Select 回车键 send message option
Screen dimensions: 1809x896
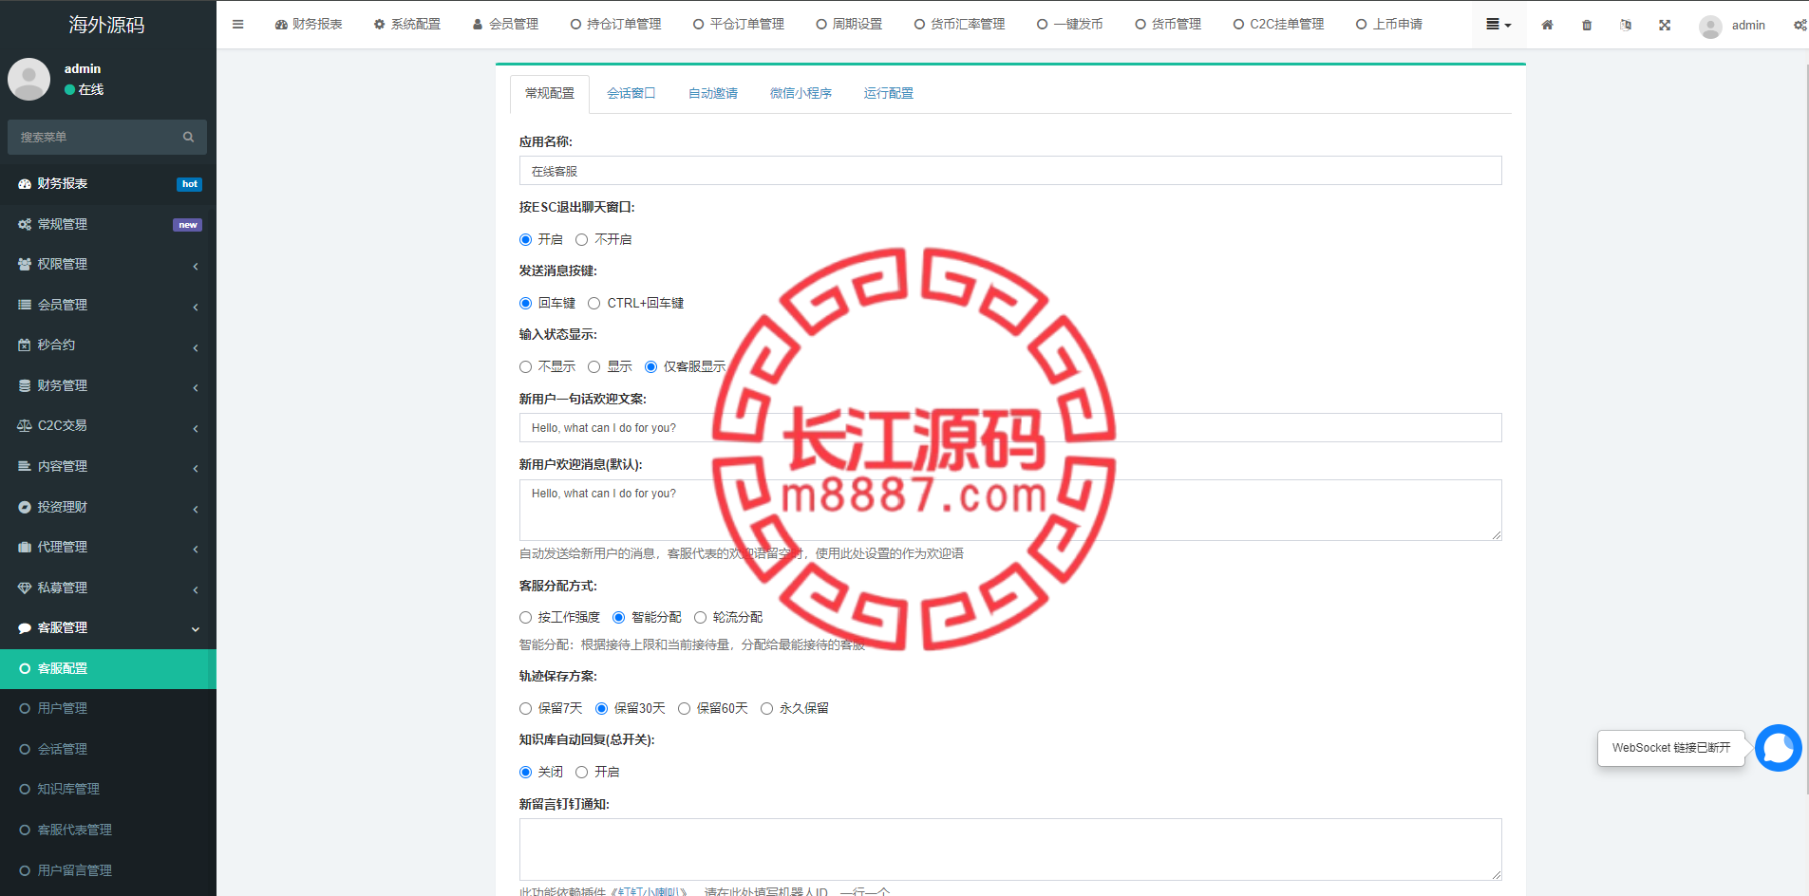(x=525, y=304)
